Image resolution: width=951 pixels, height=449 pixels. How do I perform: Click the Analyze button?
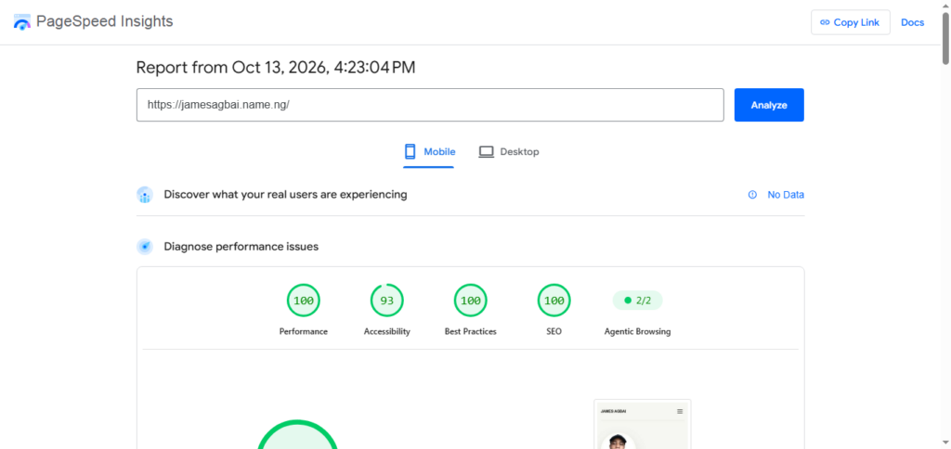point(769,105)
